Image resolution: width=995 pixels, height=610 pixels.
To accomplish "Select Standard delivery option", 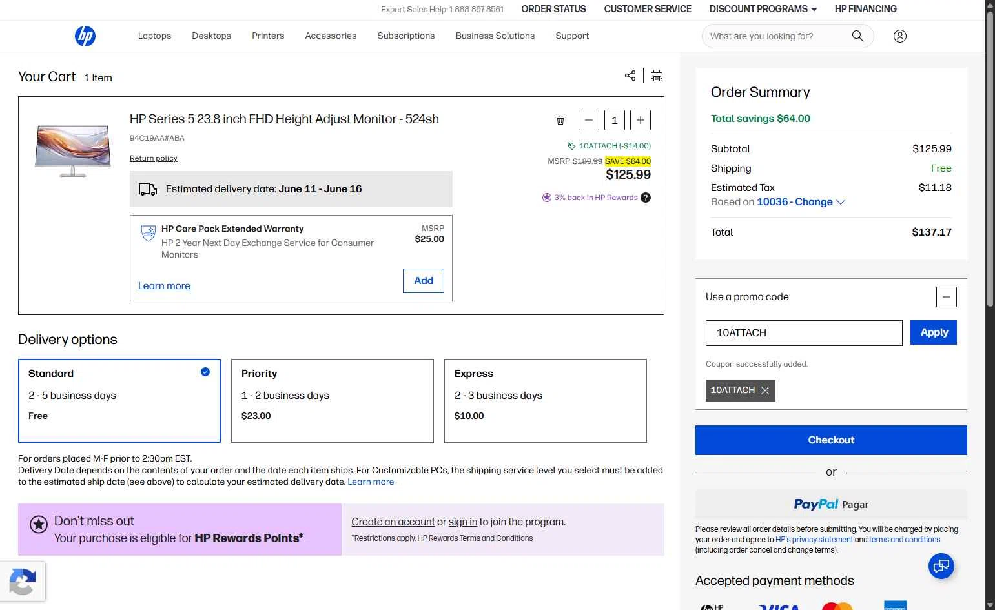I will pos(119,401).
